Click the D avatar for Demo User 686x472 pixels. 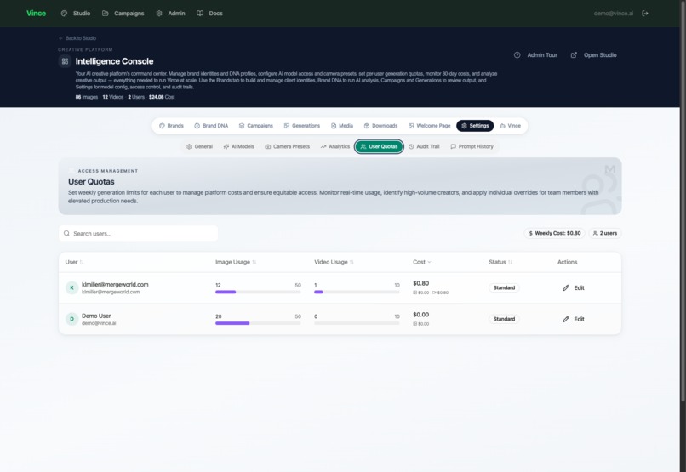point(71,319)
